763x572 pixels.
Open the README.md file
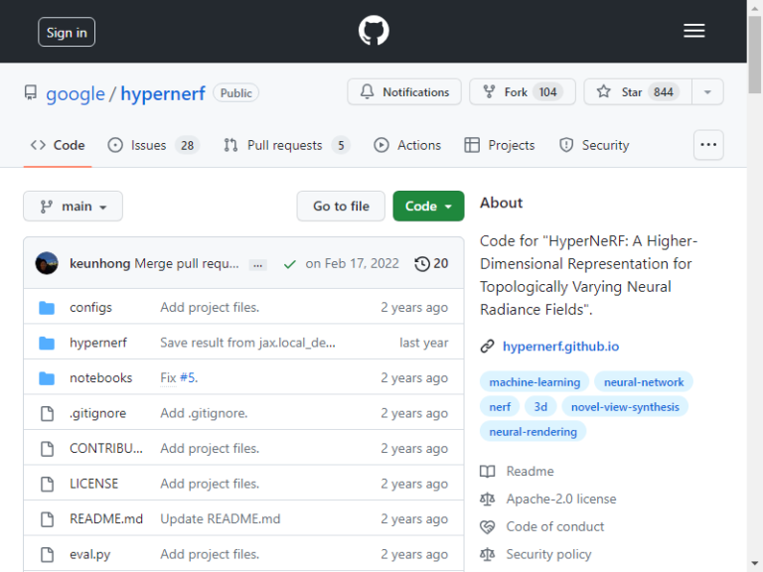(106, 518)
